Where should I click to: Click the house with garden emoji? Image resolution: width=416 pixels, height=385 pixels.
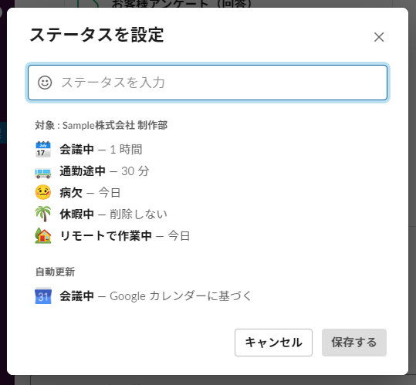[43, 235]
